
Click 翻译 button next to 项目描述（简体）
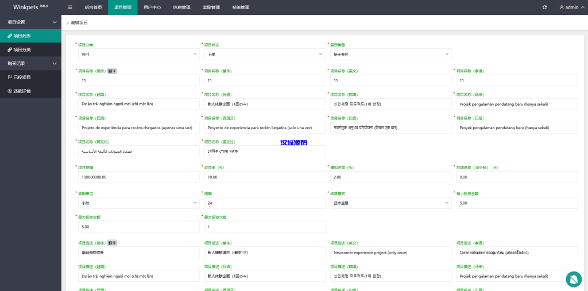pyautogui.click(x=112, y=243)
